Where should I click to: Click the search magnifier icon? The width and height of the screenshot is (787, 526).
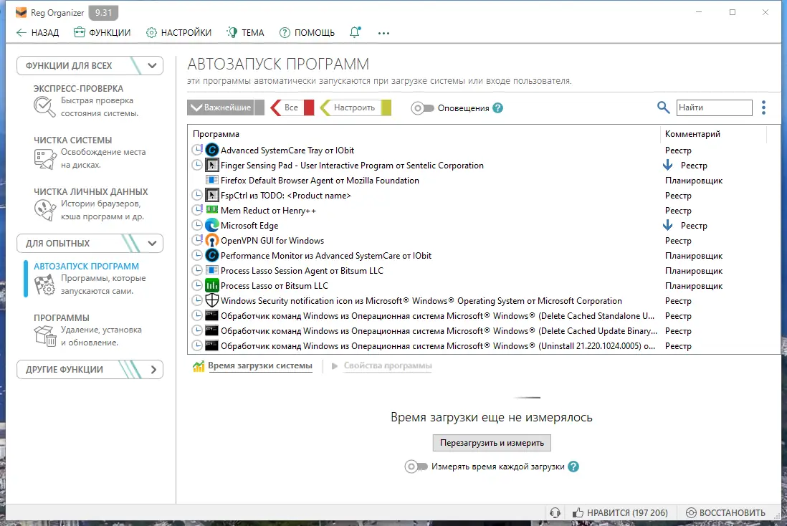tap(663, 107)
